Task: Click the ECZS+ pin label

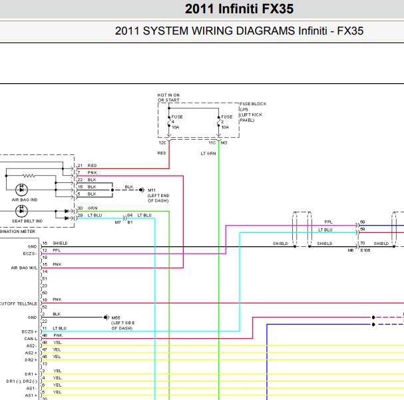Action: 29,331
